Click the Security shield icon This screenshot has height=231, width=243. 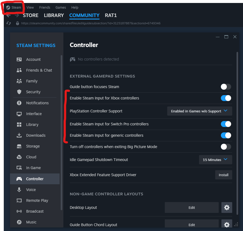[x=19, y=92]
